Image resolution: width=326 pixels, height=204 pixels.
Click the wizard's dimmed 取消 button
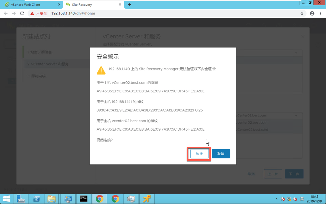click(251, 174)
